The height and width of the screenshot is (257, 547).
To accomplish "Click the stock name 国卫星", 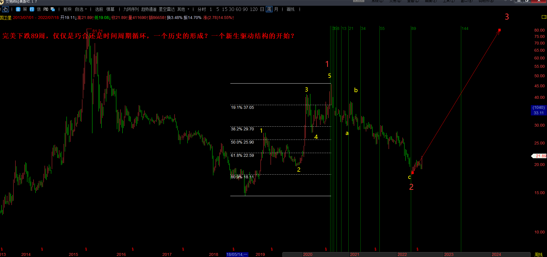I will (x=6, y=18).
